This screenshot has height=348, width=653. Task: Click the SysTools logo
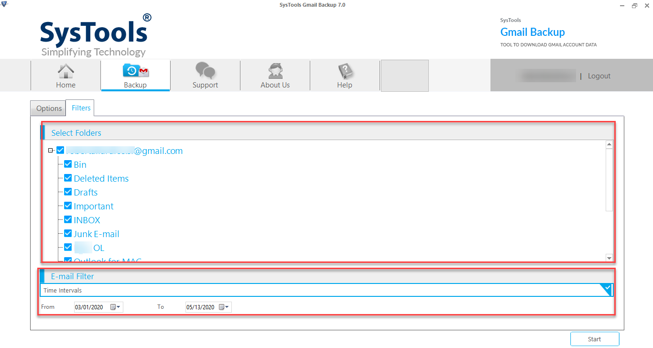[96, 35]
